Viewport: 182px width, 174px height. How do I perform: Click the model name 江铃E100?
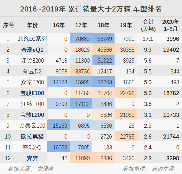(32, 104)
